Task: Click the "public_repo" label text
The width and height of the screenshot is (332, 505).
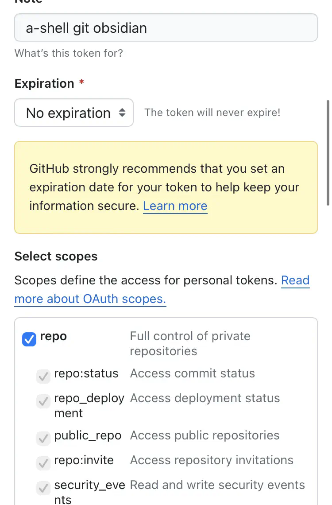Action: (x=88, y=435)
